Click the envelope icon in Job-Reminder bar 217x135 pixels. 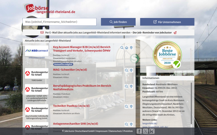42,32
